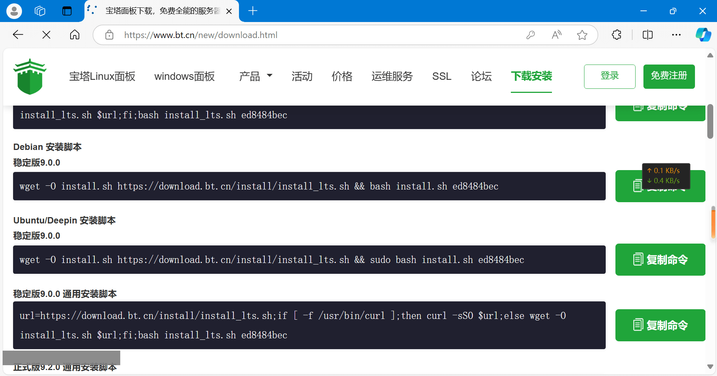The image size is (717, 376).
Task: Click the BT panel green castle logo
Action: (30, 76)
